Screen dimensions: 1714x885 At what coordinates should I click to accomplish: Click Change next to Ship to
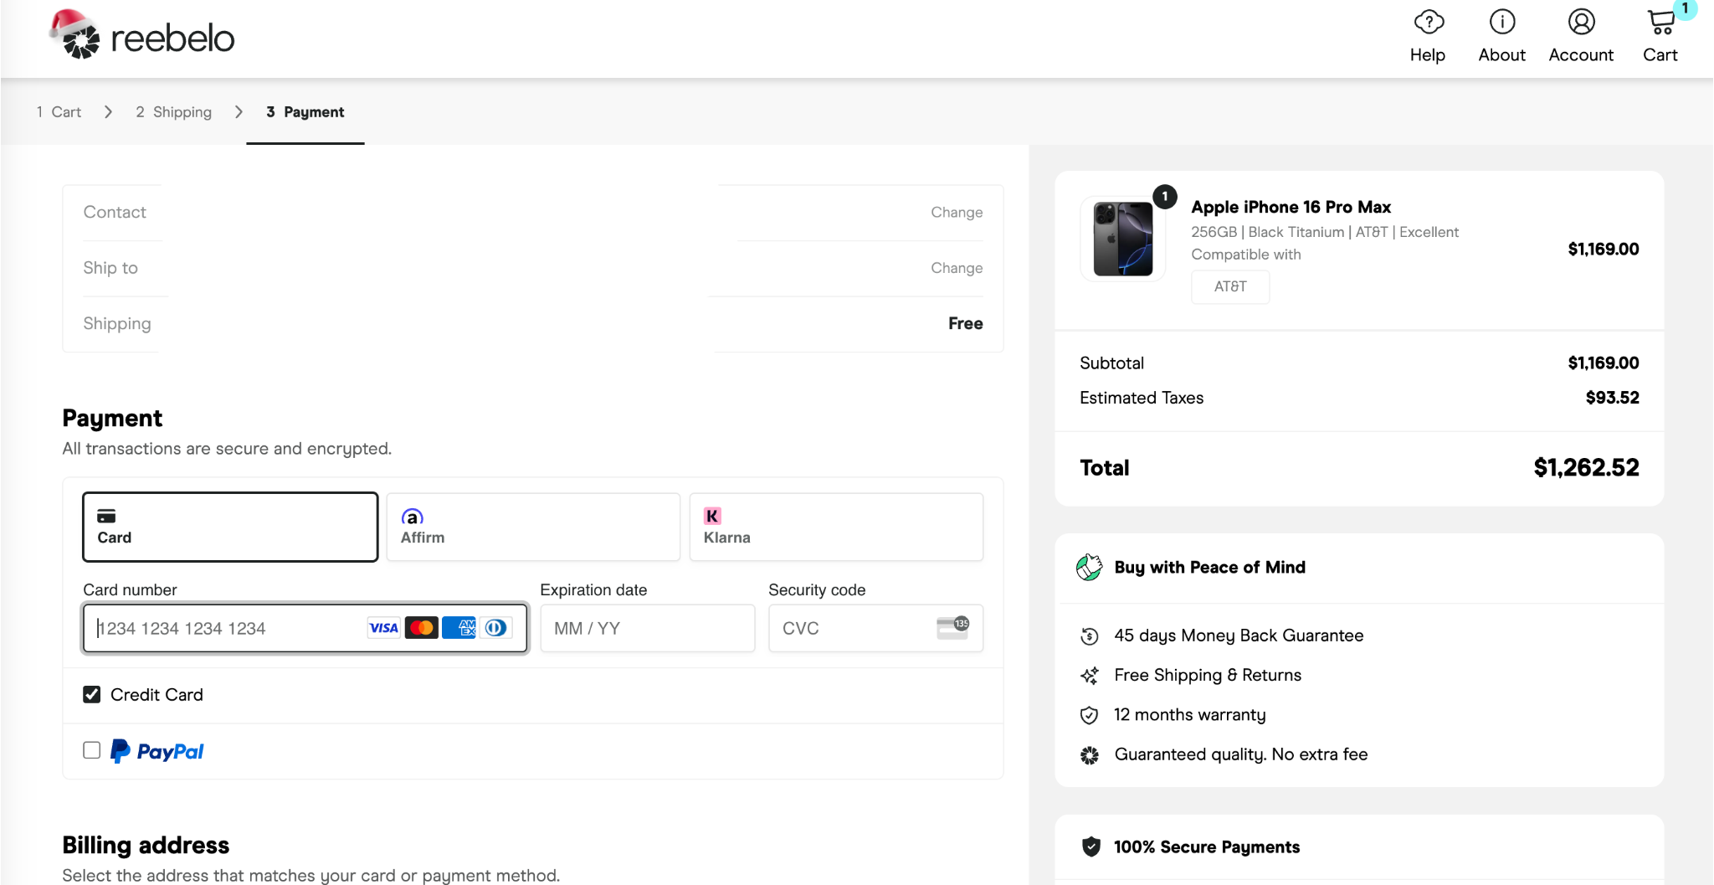tap(956, 268)
